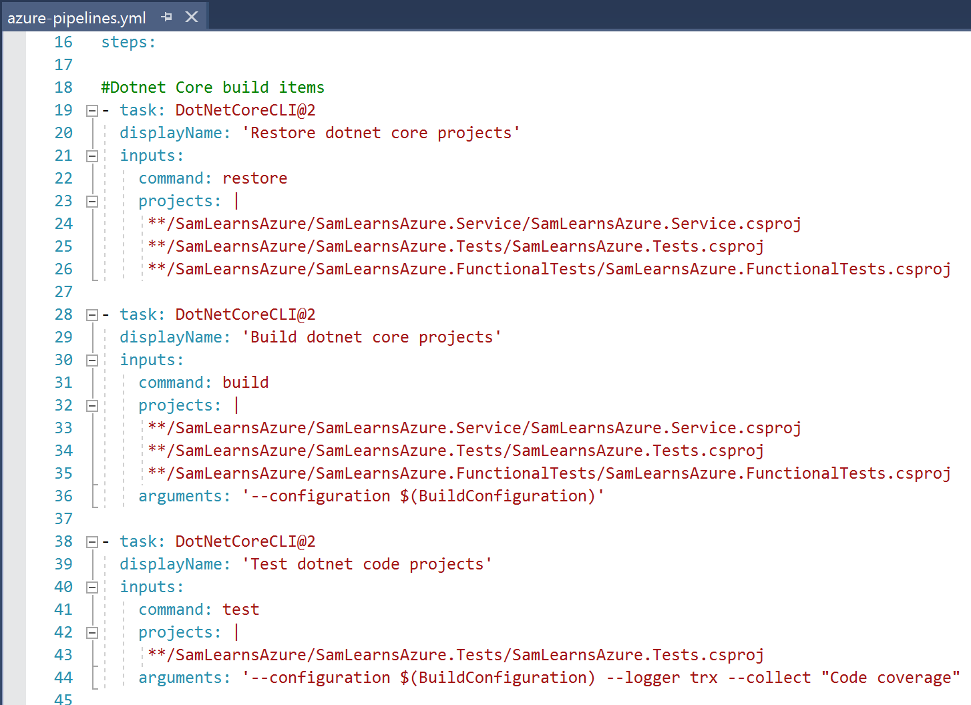This screenshot has height=705, width=971.
Task: Fold the inputs section at line 40
Action: tap(92, 587)
